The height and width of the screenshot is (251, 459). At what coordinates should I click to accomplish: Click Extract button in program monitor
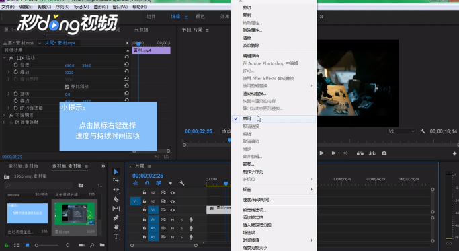[x=372, y=153]
